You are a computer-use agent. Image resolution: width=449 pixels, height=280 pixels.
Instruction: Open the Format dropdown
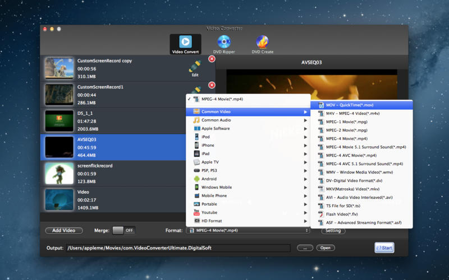pos(248,230)
